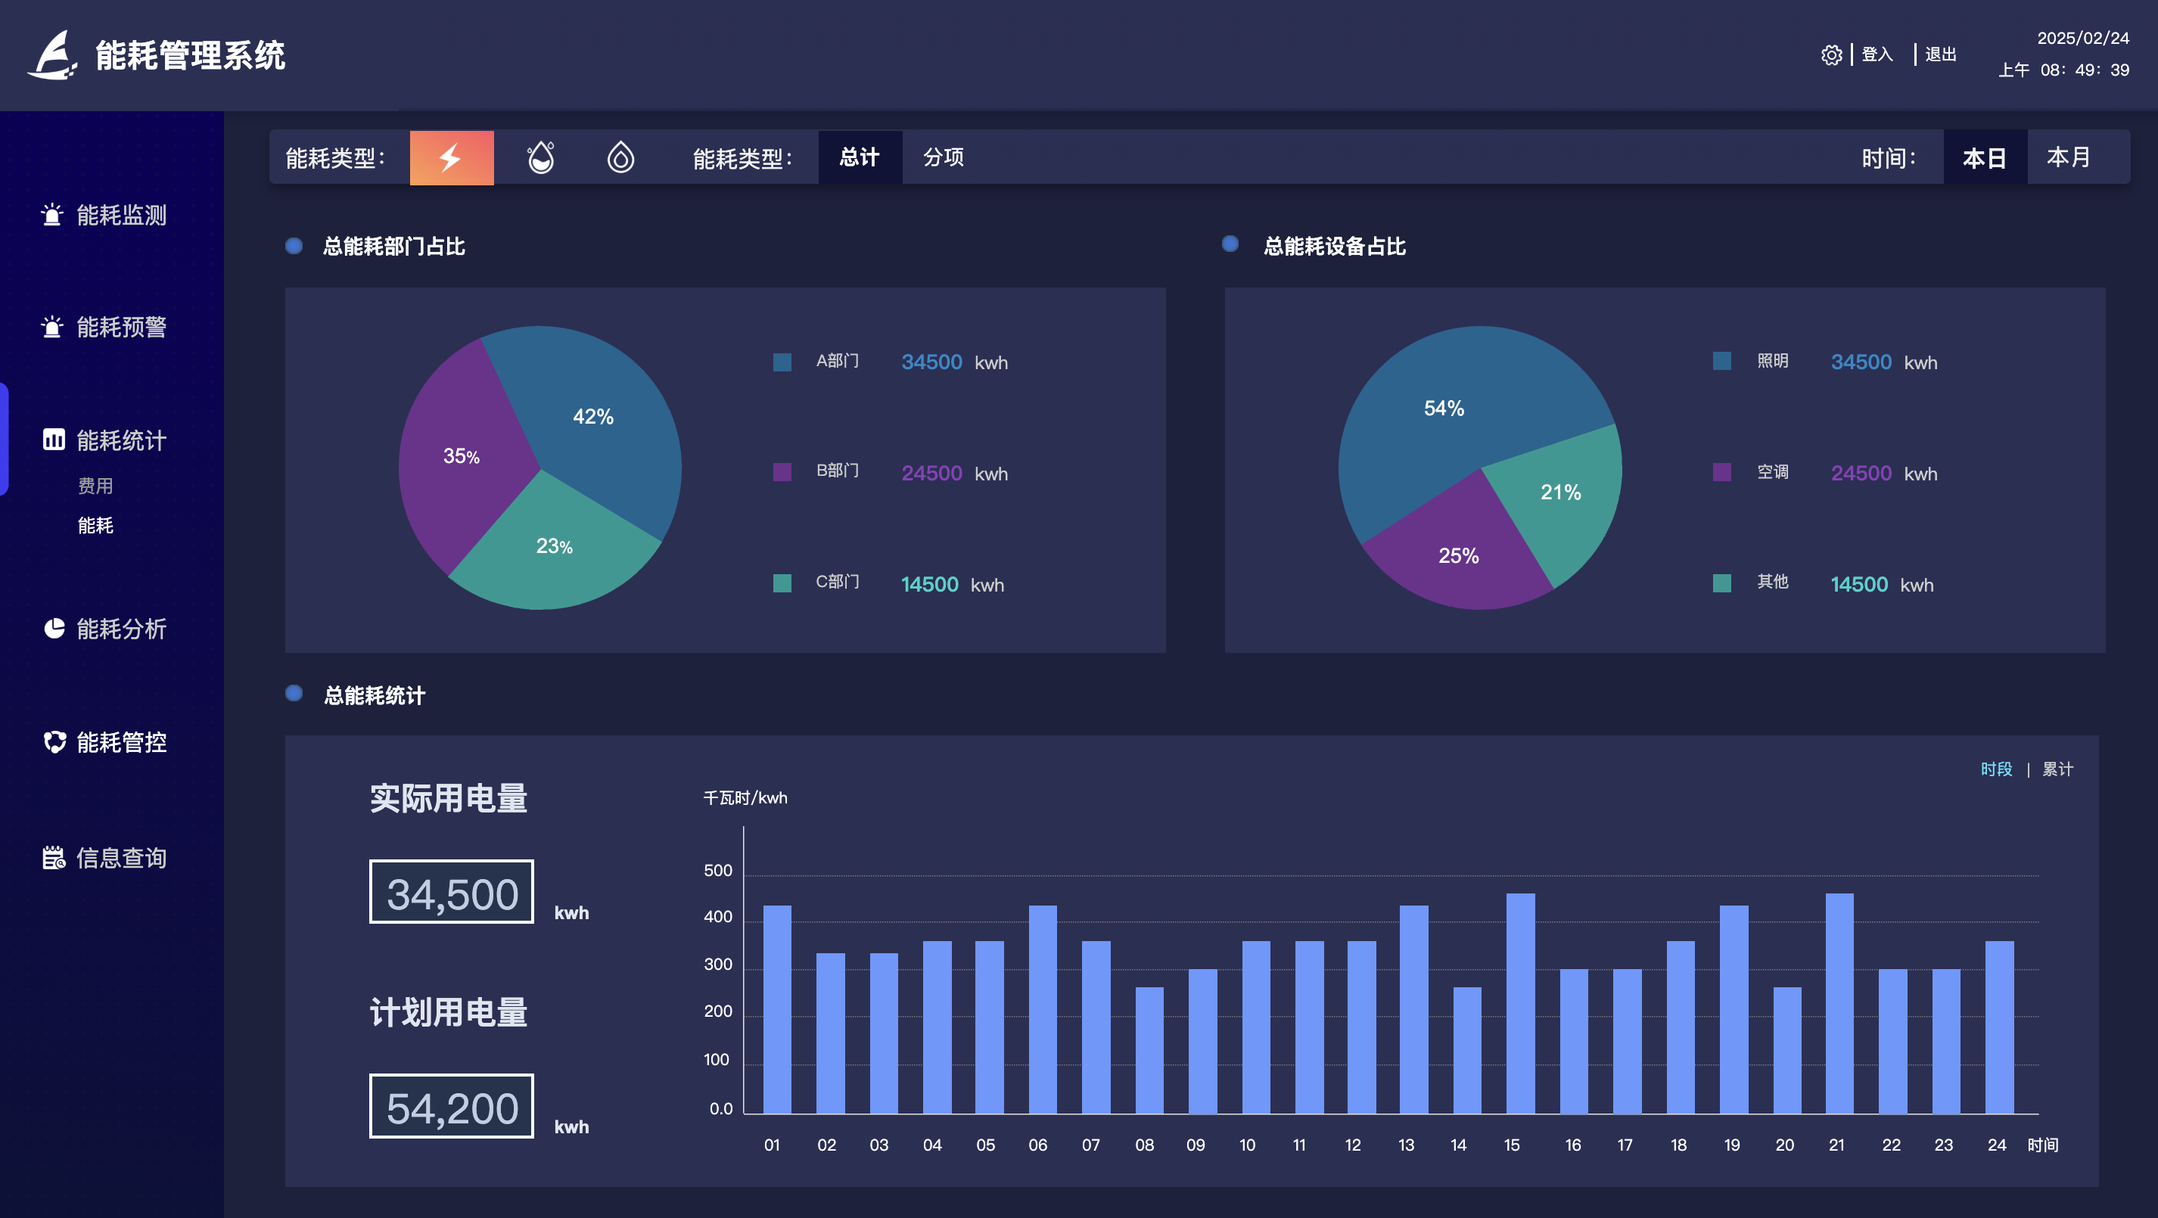Click the 能耗监测 alarm icon in sidebar

click(53, 216)
